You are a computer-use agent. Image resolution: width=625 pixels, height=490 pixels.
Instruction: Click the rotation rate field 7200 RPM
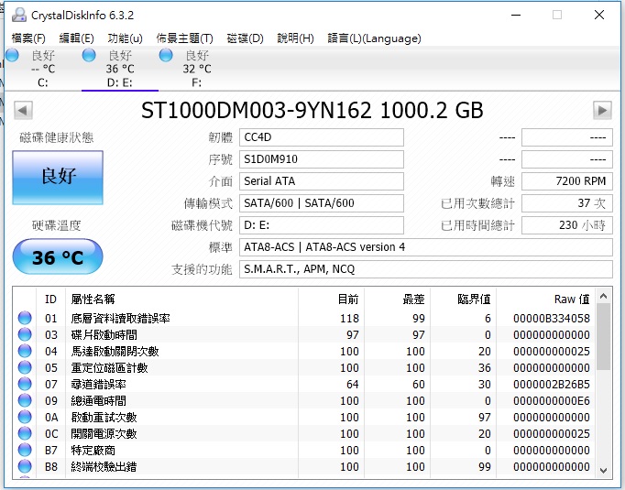tap(566, 181)
